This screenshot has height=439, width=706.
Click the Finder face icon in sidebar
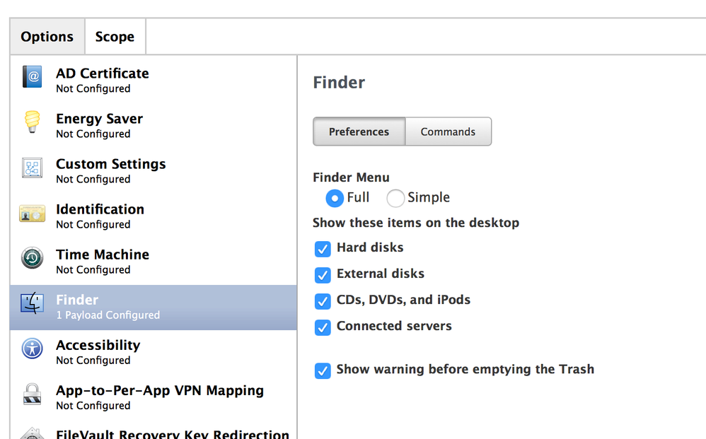point(33,303)
